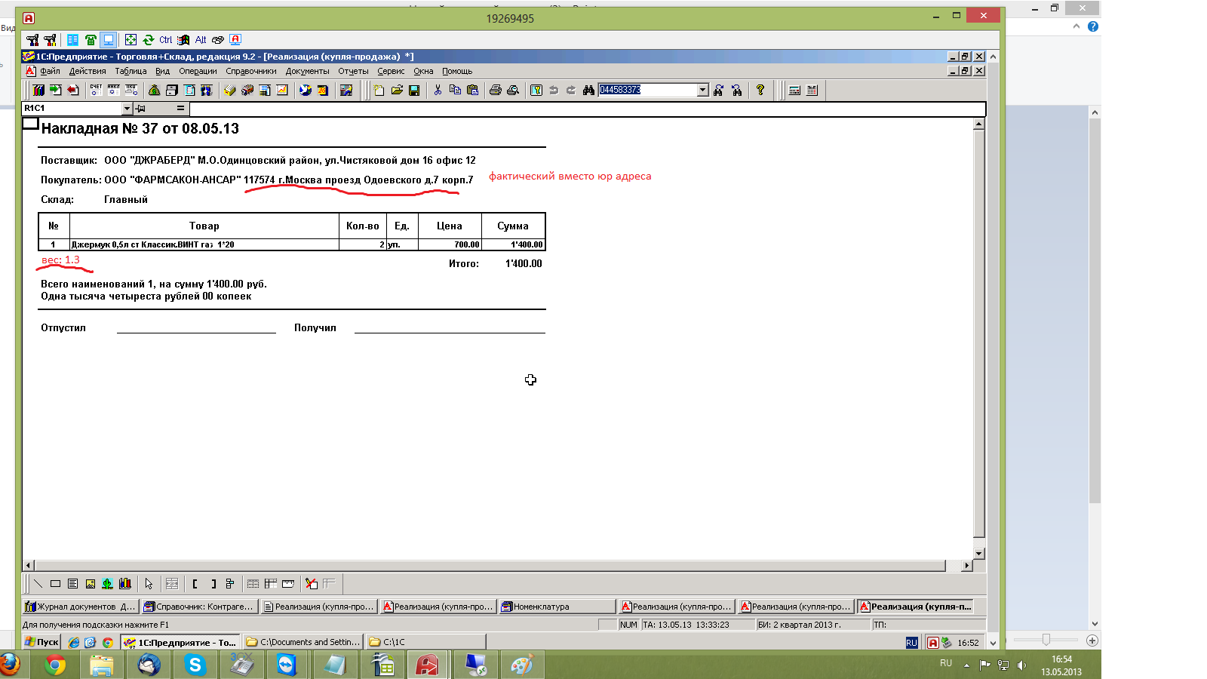Toggle the RU language indicator in inner taskbar
Viewport: 1207px width, 679px height.
[911, 643]
